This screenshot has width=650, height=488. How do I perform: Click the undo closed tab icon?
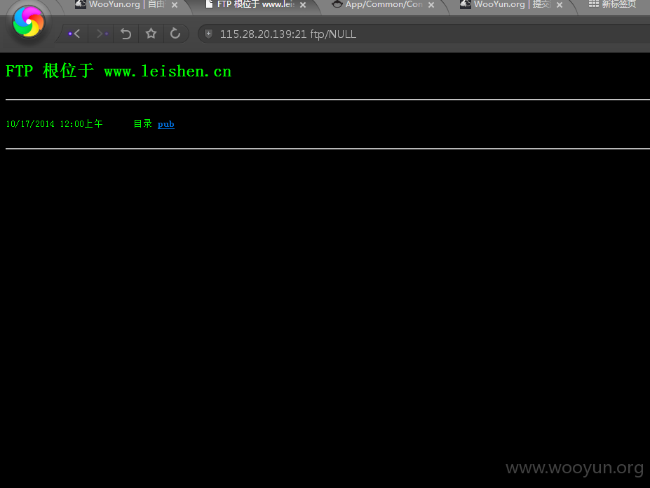[126, 34]
